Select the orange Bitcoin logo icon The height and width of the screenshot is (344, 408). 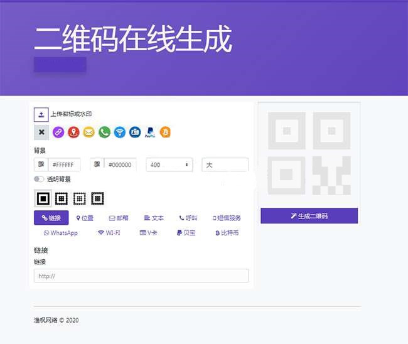click(x=166, y=132)
